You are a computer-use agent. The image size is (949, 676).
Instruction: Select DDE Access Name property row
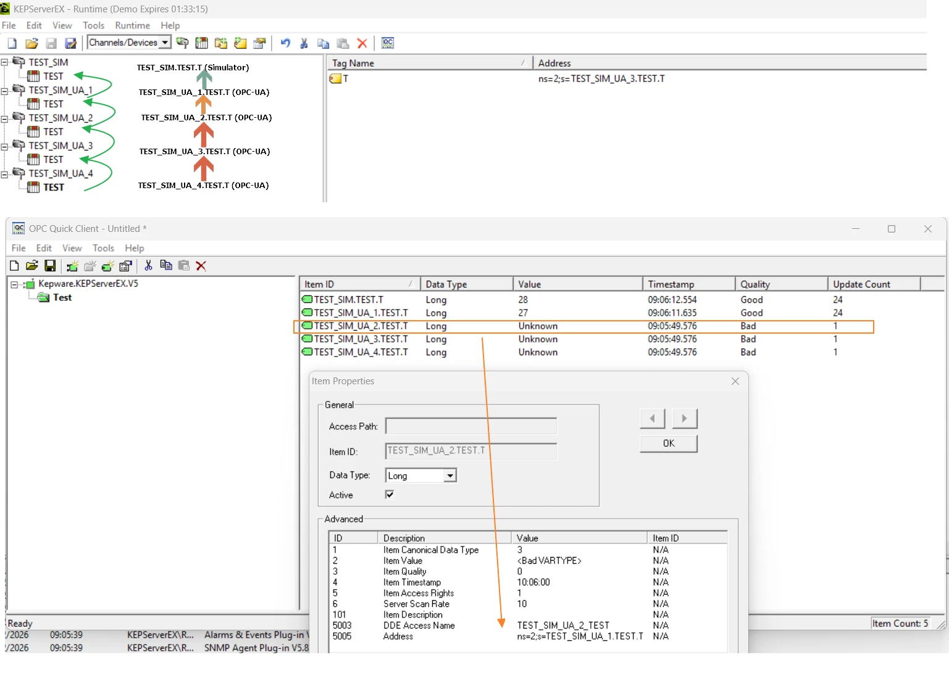click(528, 625)
